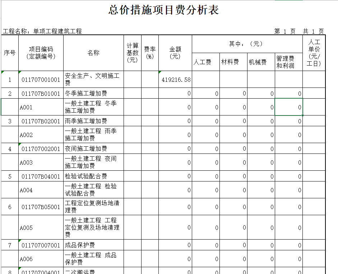Select the 名称 column header

93,53
